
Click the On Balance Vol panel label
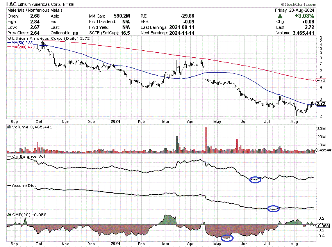point(29,156)
